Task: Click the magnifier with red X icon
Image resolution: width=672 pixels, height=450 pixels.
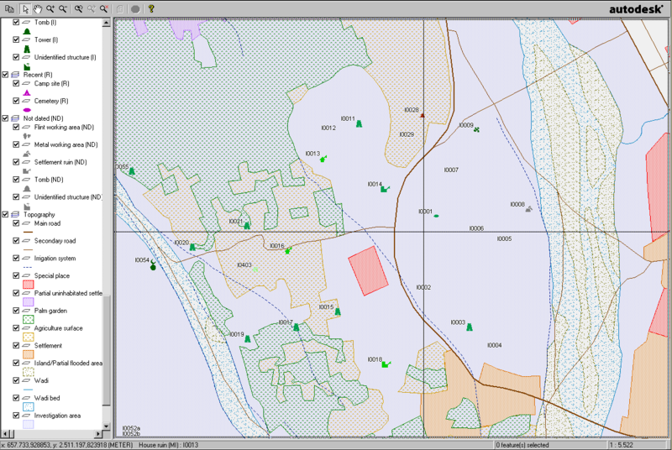Action: [103, 8]
